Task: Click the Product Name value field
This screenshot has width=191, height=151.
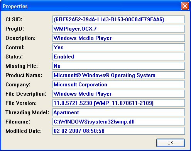Action: [118, 75]
